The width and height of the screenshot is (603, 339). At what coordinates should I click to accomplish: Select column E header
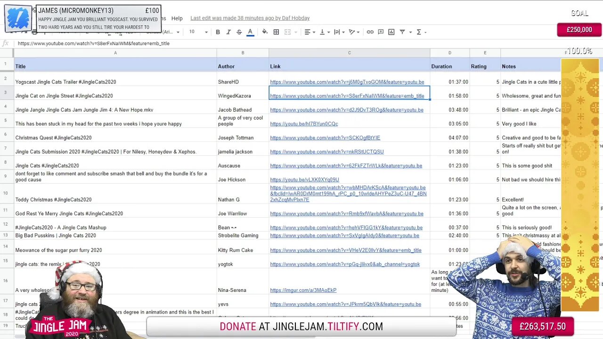[485, 53]
